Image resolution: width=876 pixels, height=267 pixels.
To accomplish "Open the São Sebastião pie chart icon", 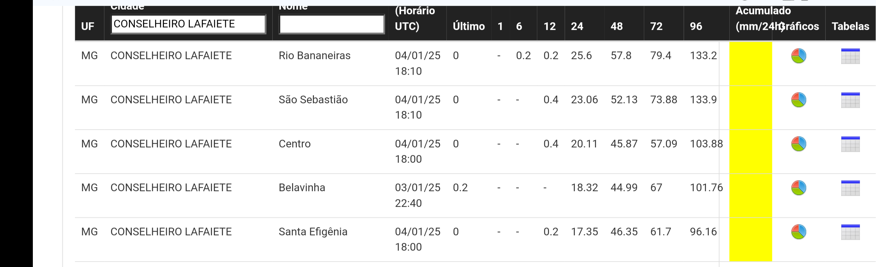I will tap(798, 100).
